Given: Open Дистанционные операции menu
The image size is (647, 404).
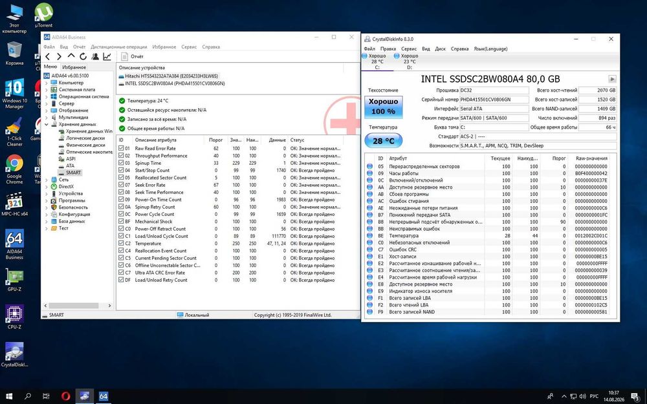Looking at the screenshot, I should [x=119, y=47].
